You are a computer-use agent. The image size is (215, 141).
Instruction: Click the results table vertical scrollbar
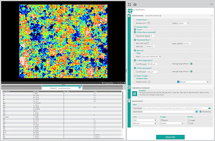click(123, 110)
